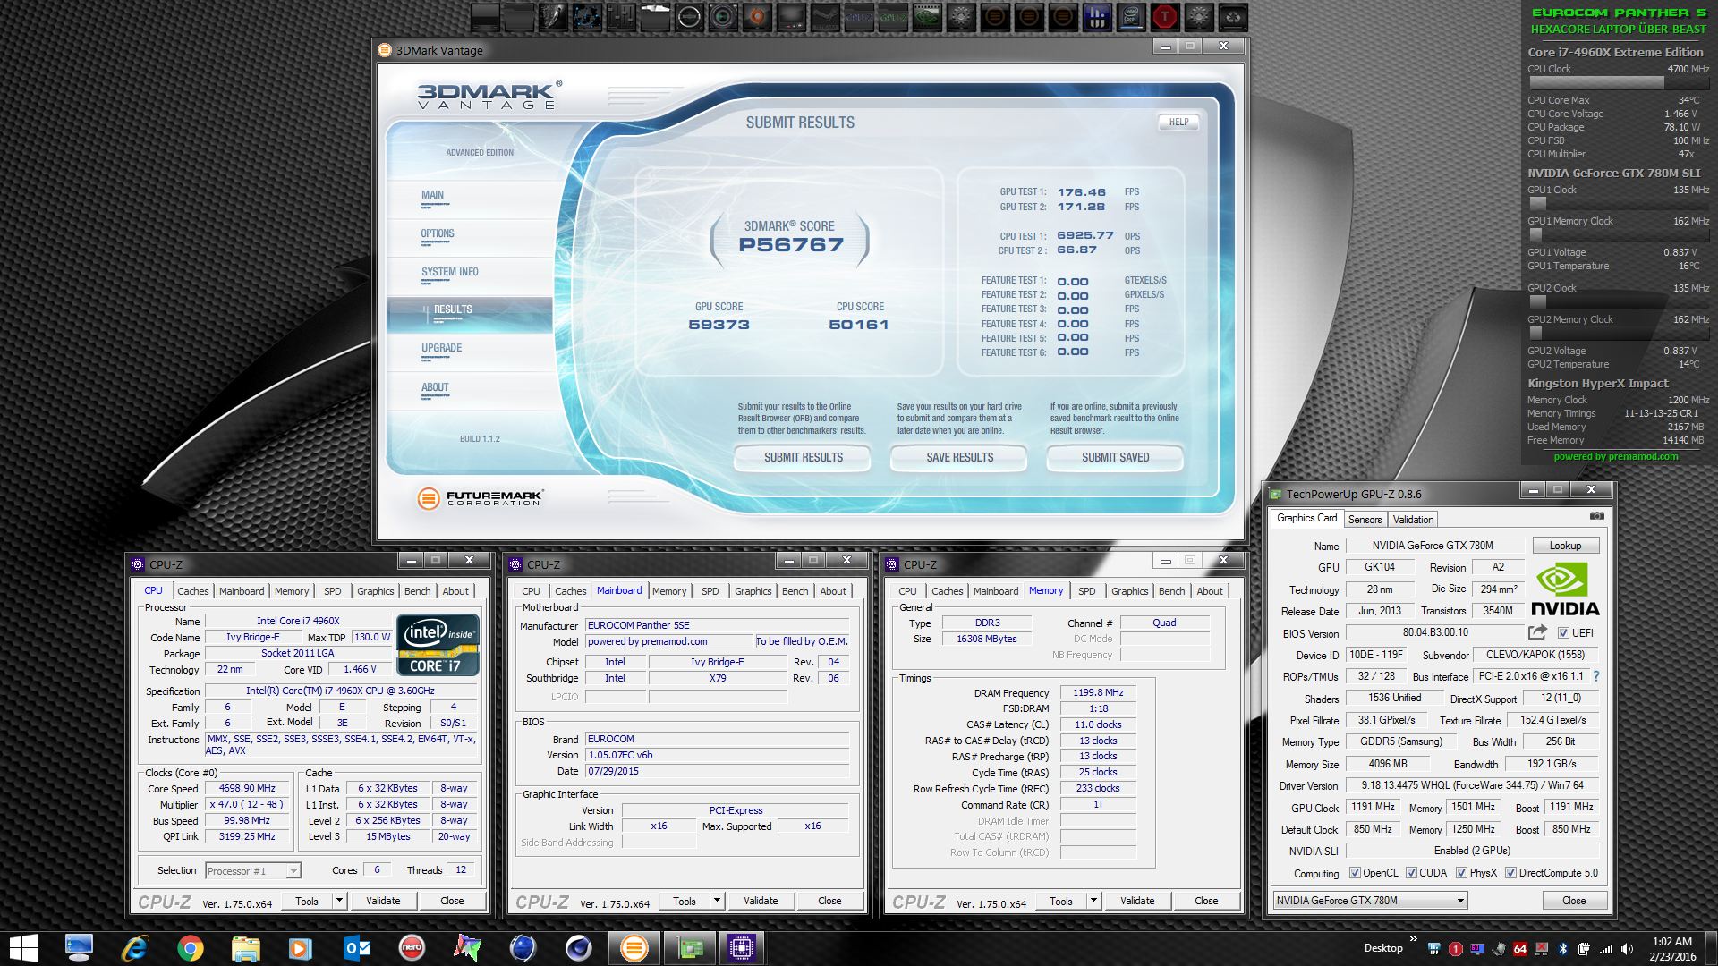The height and width of the screenshot is (966, 1718).
Task: Toggle the OpenCL checkbox
Action: pos(1355,873)
